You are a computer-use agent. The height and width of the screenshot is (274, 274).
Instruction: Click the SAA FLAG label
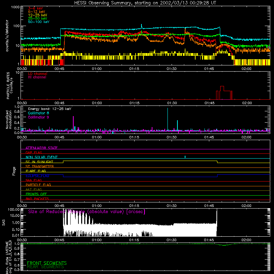pyautogui.click(x=34, y=180)
